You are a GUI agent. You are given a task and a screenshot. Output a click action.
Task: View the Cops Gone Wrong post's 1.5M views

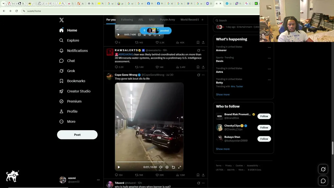tap(180, 175)
